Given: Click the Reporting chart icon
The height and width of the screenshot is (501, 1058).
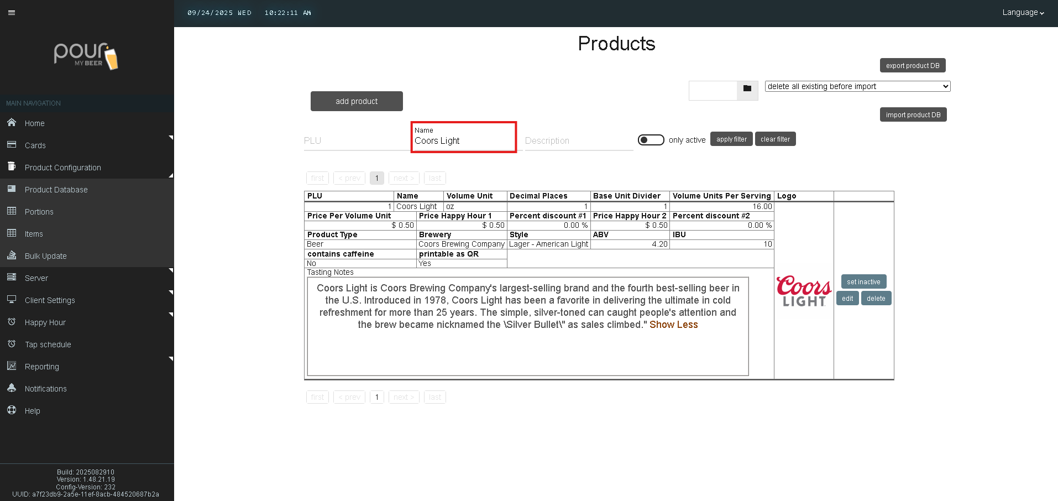Looking at the screenshot, I should (12, 366).
